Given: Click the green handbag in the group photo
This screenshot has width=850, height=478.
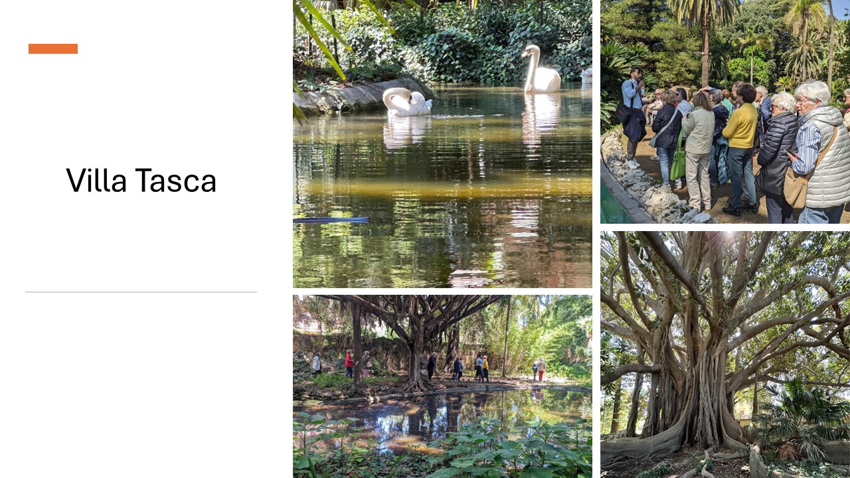Looking at the screenshot, I should (x=678, y=165).
